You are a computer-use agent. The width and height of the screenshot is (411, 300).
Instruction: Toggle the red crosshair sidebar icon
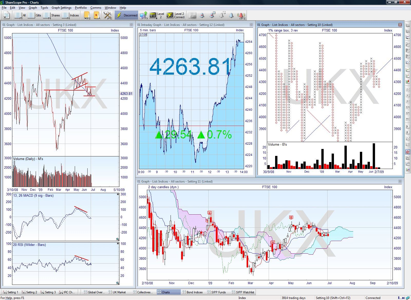[x=408, y=152]
